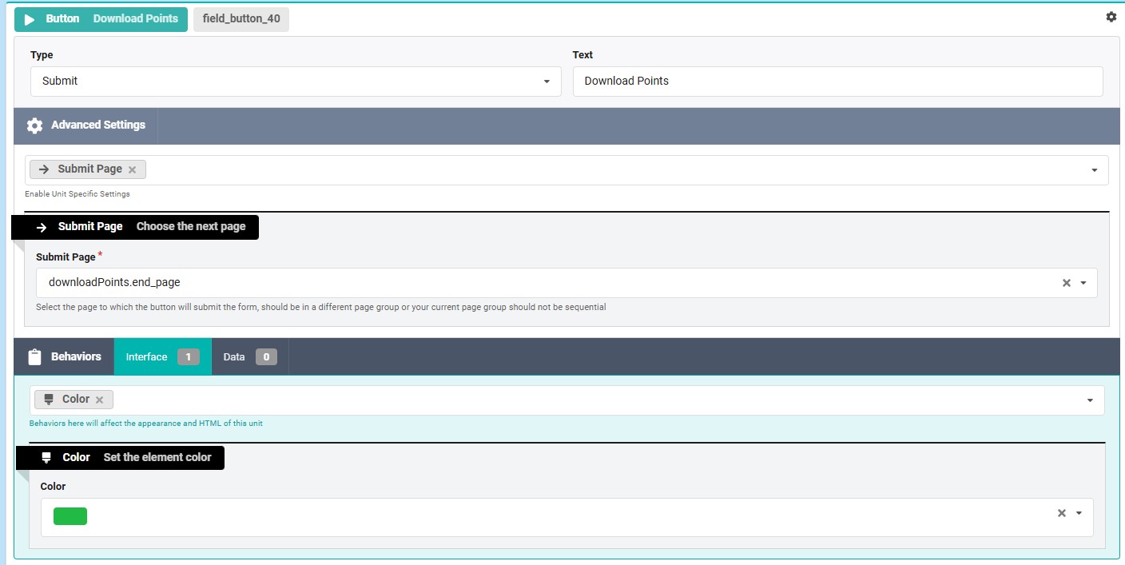Clear the downloadPoints.end_page selection
Image resolution: width=1125 pixels, height=565 pixels.
[1066, 283]
